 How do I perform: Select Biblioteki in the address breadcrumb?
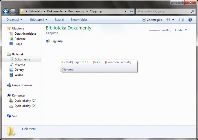[35, 11]
